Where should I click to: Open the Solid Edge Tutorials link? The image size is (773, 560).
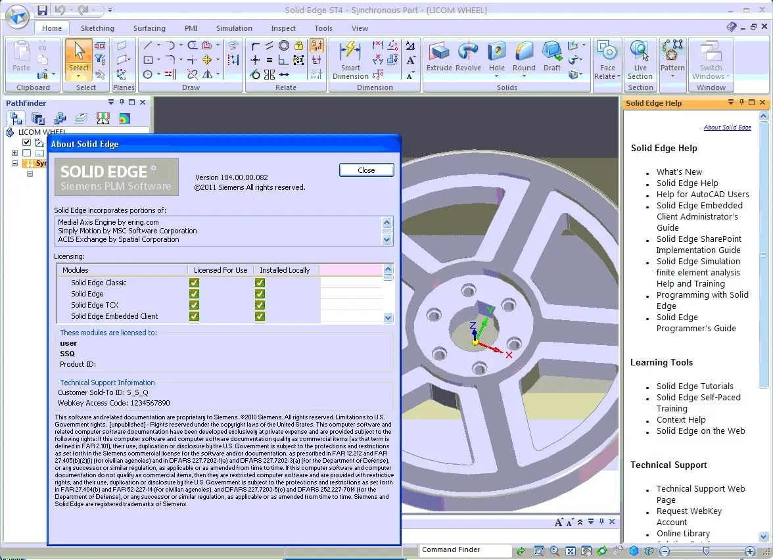click(x=695, y=386)
